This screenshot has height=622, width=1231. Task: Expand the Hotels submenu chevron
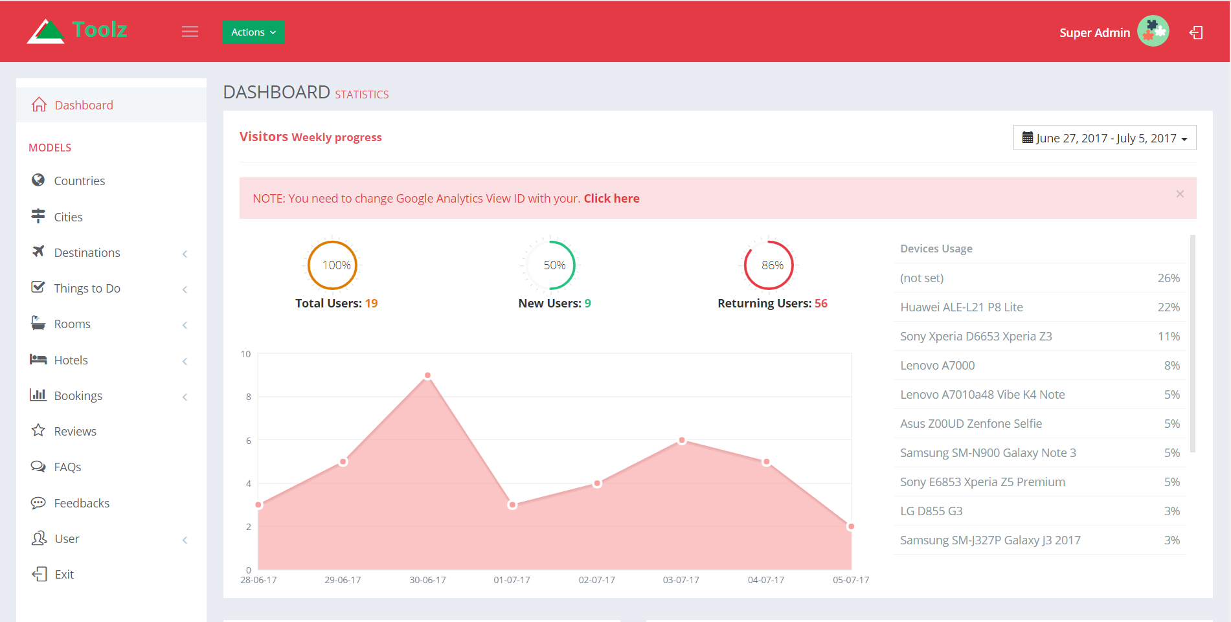pos(185,361)
